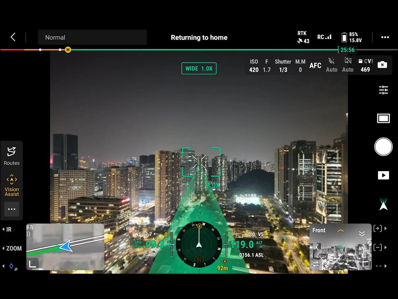Toggle the first Auto lock icon

[331, 65]
